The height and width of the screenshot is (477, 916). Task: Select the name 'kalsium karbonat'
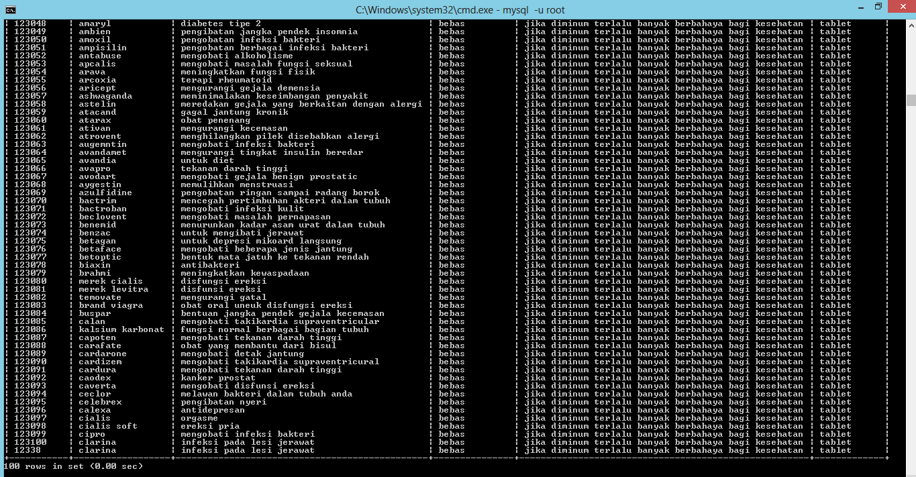click(x=121, y=329)
